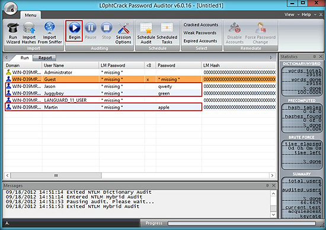Viewport: 326px width, 230px height.
Task: Select the Jason user name
Action: click(x=50, y=86)
